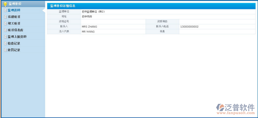Click the 监理单位 label in the details table
258x118 pixels.
64,12
